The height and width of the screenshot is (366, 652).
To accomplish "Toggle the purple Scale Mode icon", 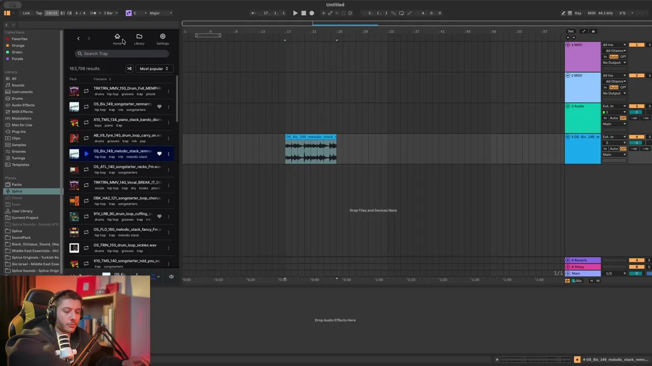I will pyautogui.click(x=128, y=13).
